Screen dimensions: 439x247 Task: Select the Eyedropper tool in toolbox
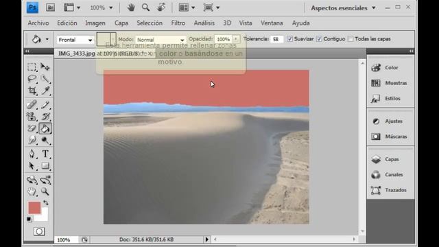click(45, 91)
